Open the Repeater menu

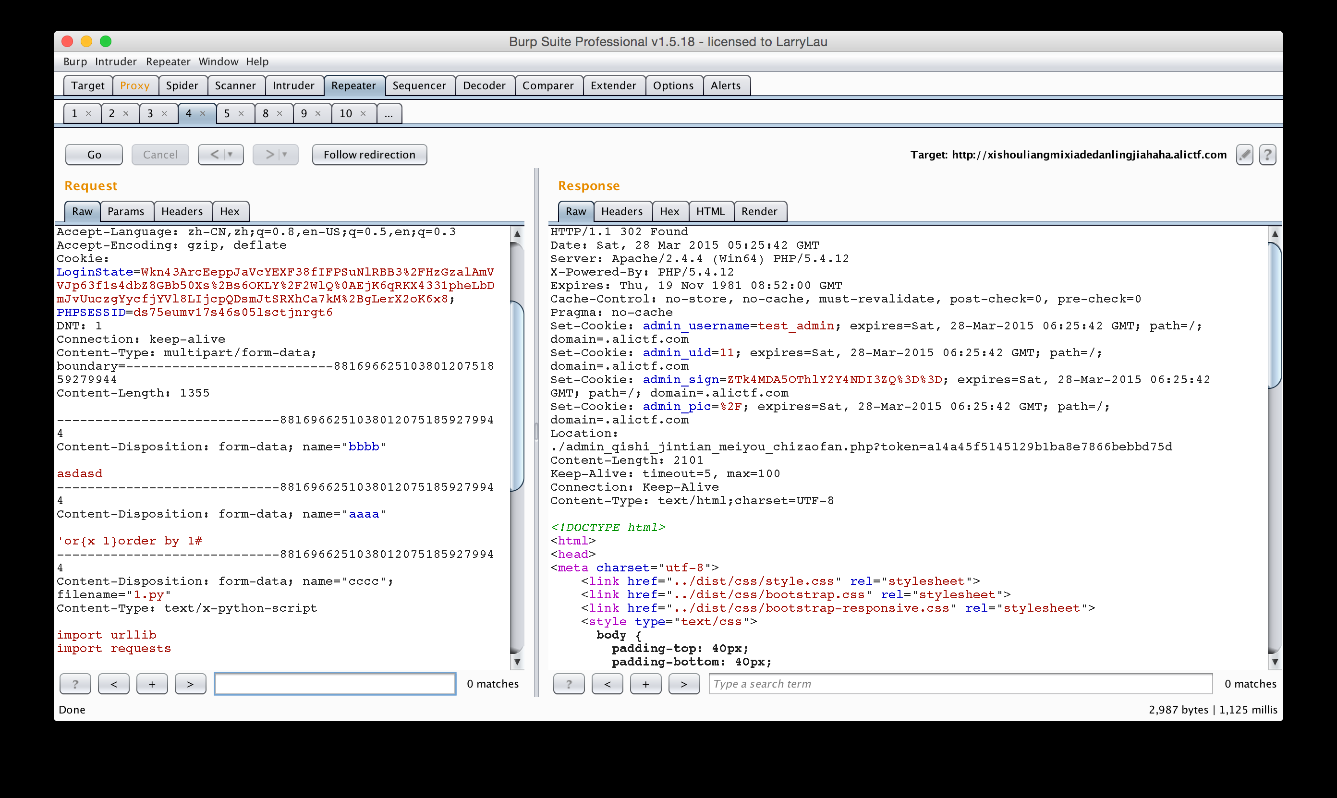tap(169, 62)
